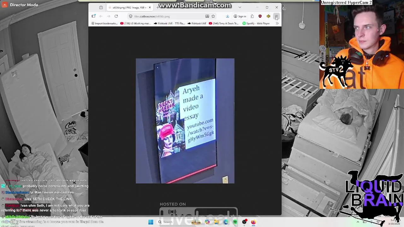Open a new Firefox tab

157,7
